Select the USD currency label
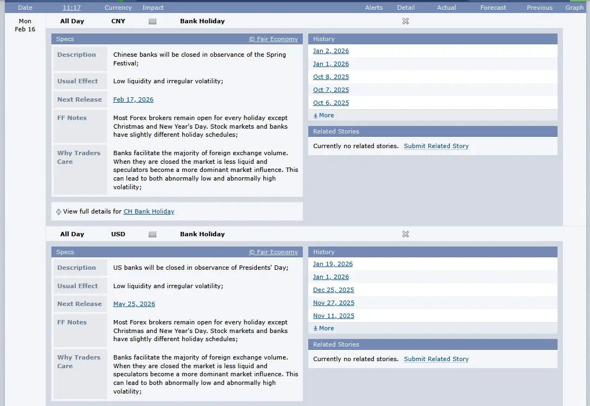Image resolution: width=590 pixels, height=406 pixels. 118,234
